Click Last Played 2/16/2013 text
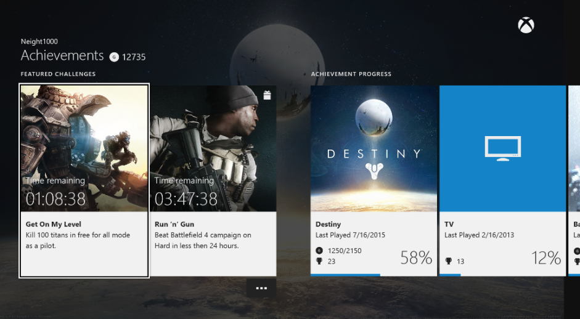This screenshot has width=580, height=319. pos(479,235)
